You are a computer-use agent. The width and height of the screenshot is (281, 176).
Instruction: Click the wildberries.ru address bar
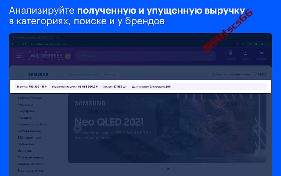click(132, 44)
